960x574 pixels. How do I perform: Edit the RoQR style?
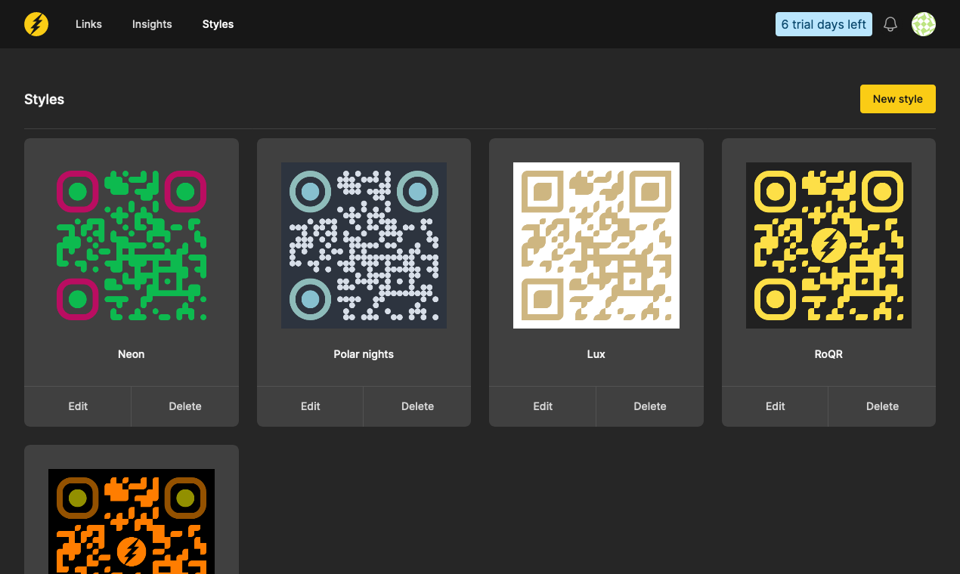pyautogui.click(x=776, y=406)
